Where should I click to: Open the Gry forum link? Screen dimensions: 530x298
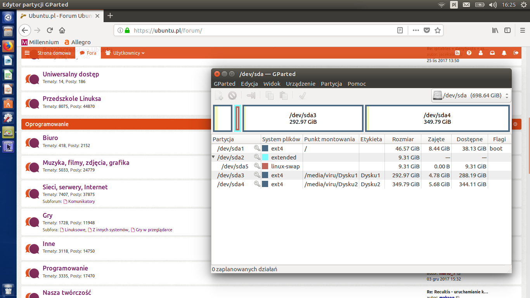[x=47, y=215]
